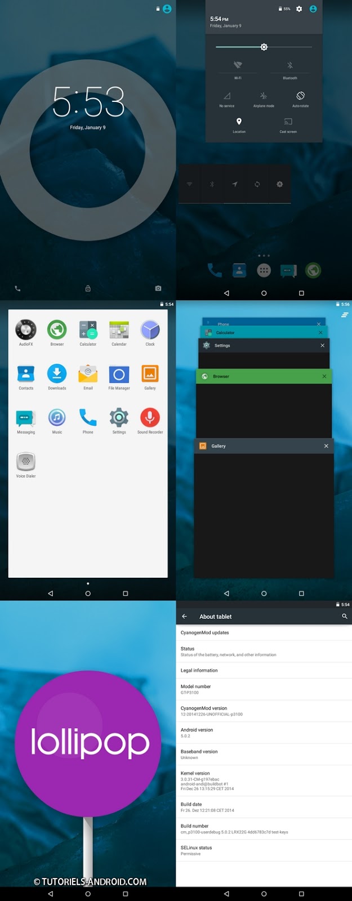Tap the Cast screen tile
This screenshot has height=901, width=352.
(x=288, y=124)
